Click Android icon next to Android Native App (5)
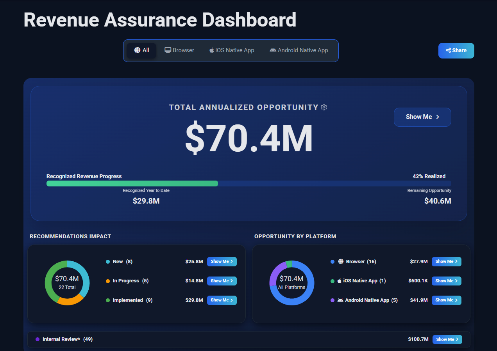 tap(340, 300)
